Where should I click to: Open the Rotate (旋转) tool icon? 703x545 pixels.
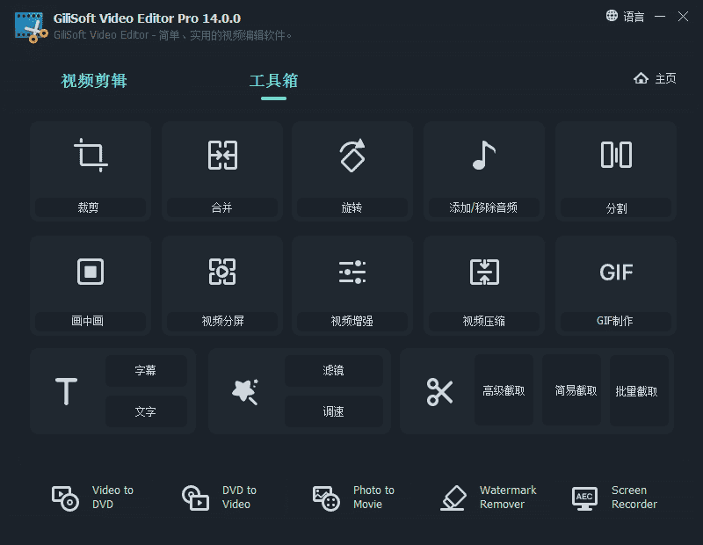[x=352, y=156]
